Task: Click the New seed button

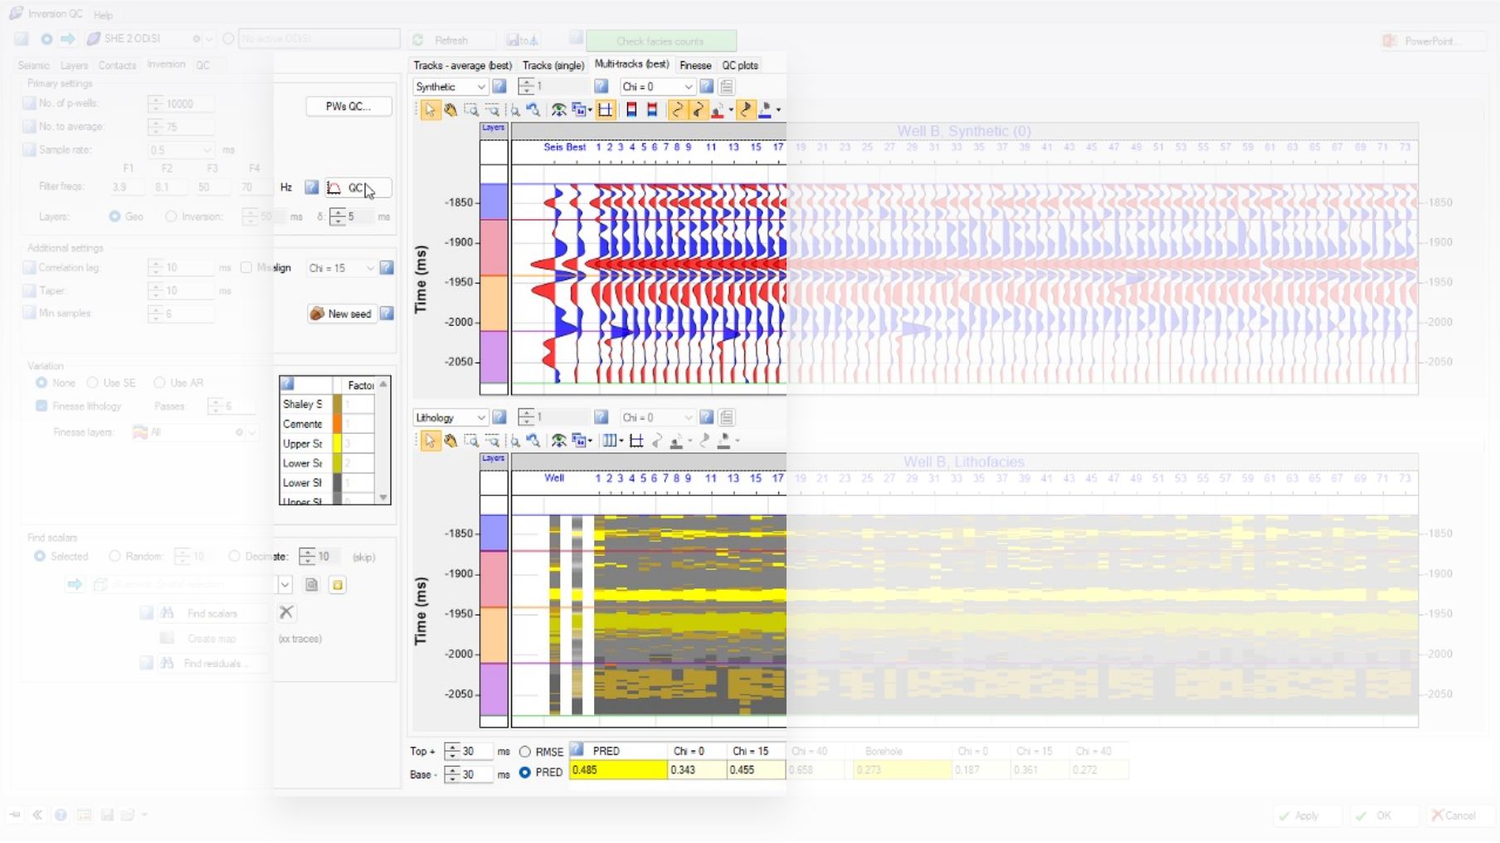Action: [341, 314]
